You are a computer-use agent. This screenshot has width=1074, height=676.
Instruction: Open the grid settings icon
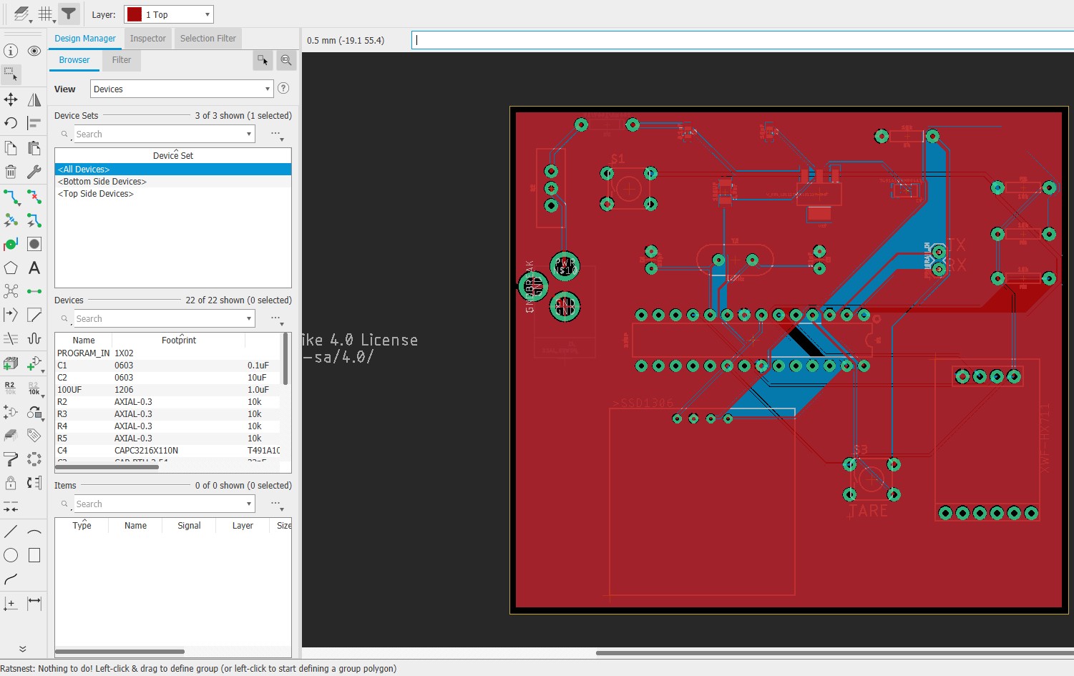point(46,14)
